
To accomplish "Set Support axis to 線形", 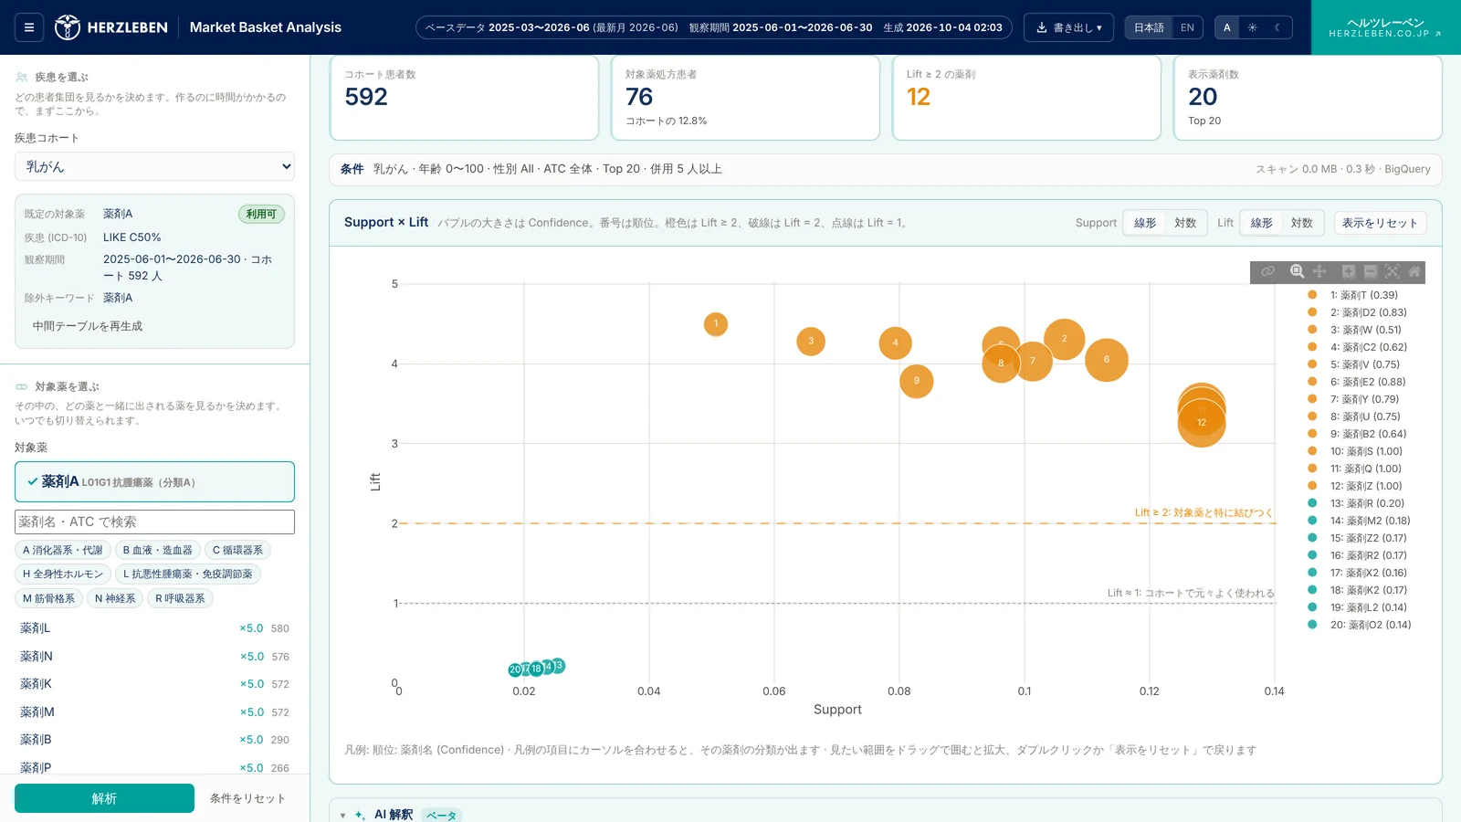I will pyautogui.click(x=1145, y=223).
